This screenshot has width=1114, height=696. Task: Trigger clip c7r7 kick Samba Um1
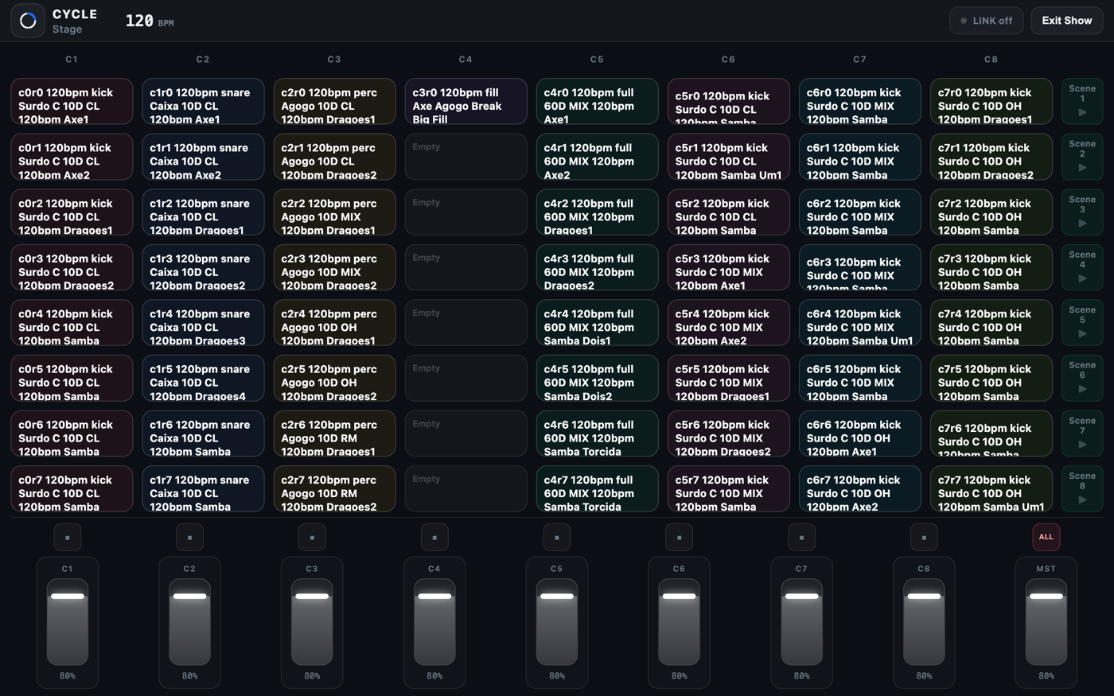click(991, 488)
